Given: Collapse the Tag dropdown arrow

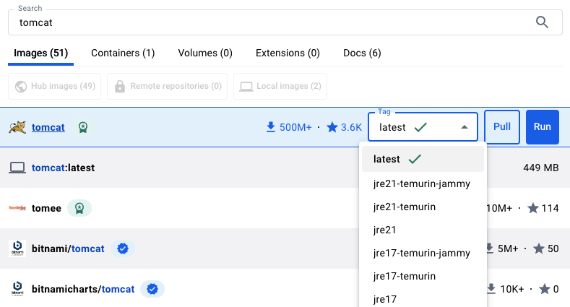Looking at the screenshot, I should point(465,127).
